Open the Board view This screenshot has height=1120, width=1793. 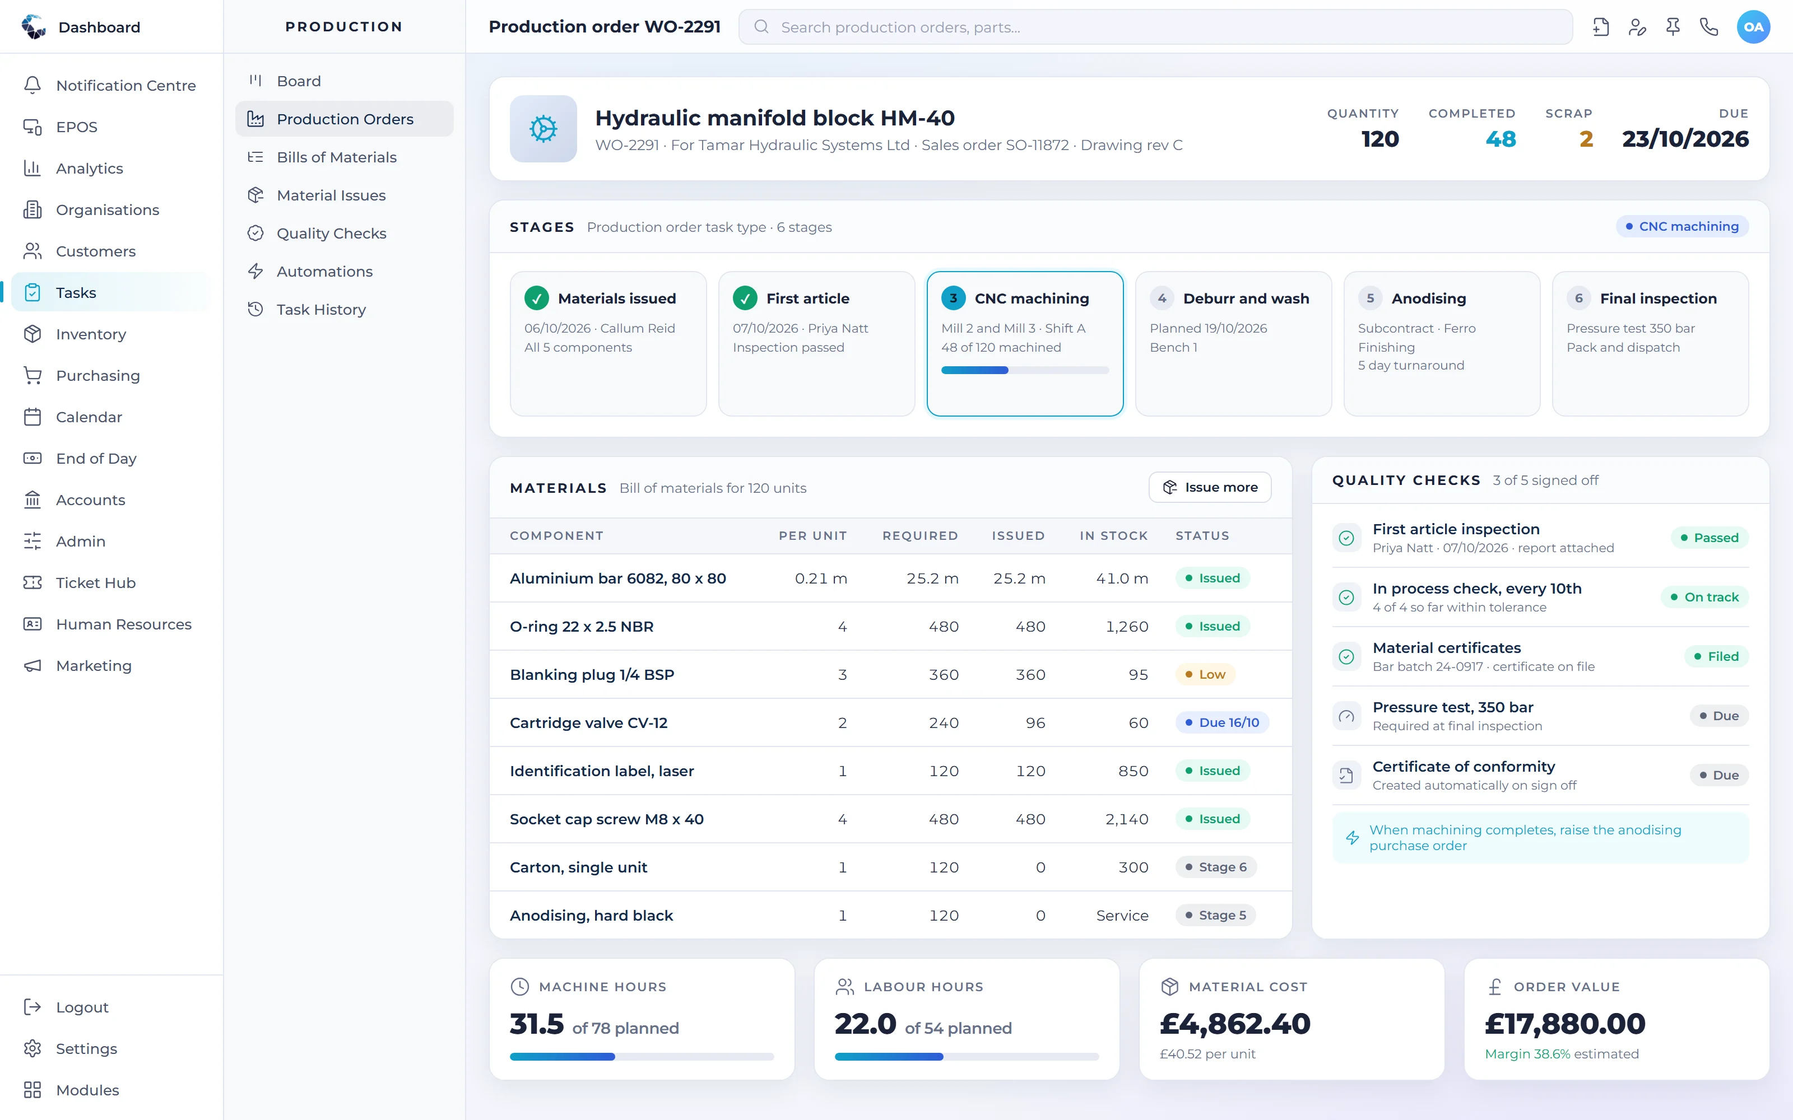tap(345, 81)
